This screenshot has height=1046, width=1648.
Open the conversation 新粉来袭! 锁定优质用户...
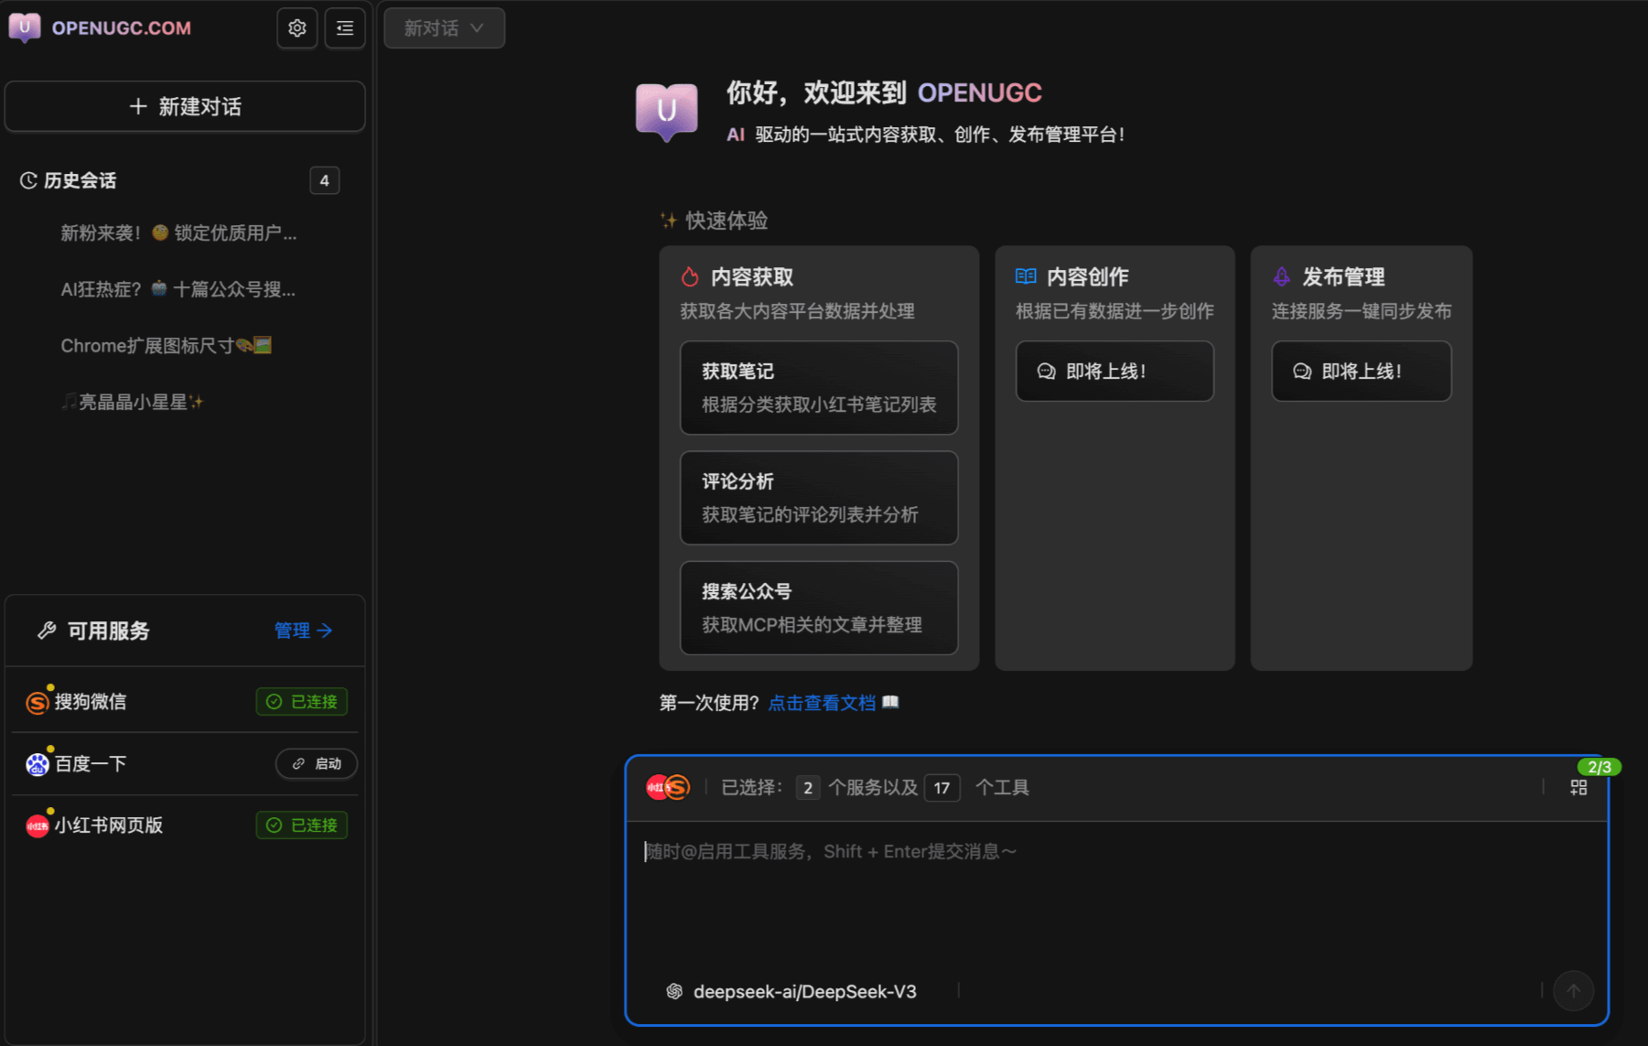click(178, 233)
